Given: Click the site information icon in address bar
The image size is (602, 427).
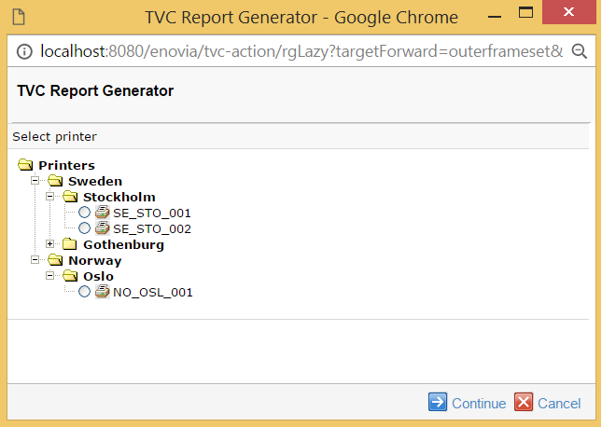Looking at the screenshot, I should point(22,50).
